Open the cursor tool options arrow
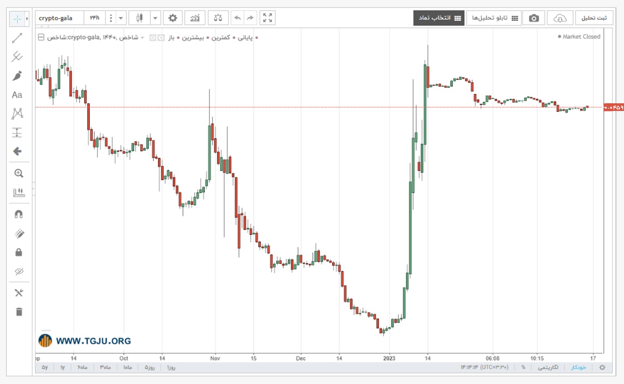 click(x=27, y=18)
